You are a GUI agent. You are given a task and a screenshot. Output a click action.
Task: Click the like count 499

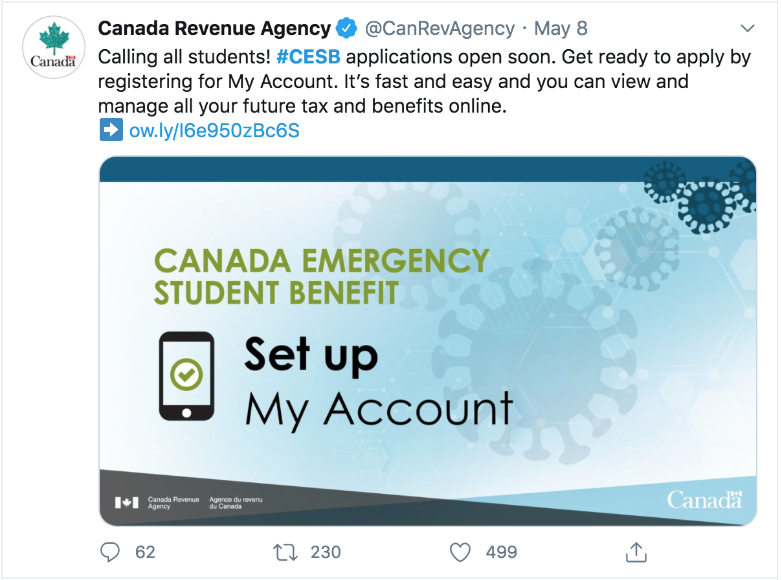501,552
